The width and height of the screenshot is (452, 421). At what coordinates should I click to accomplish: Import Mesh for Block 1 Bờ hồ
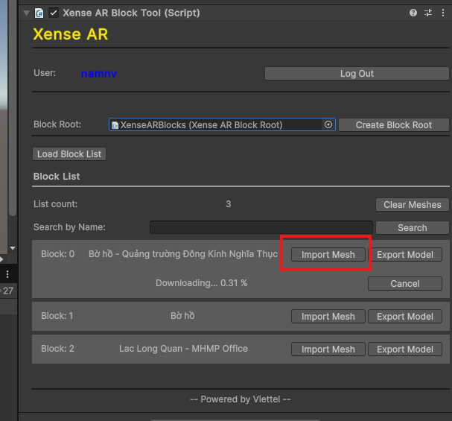(328, 317)
